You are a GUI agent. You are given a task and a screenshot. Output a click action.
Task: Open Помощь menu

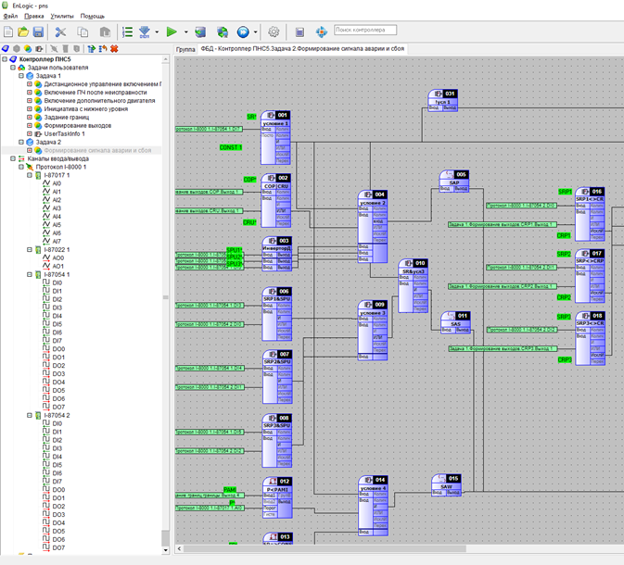click(x=93, y=16)
